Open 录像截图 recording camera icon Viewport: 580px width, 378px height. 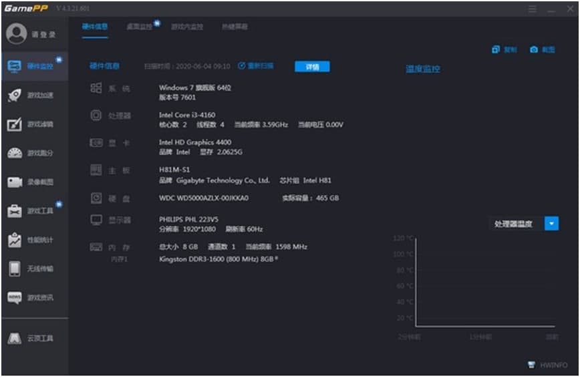[x=15, y=182]
